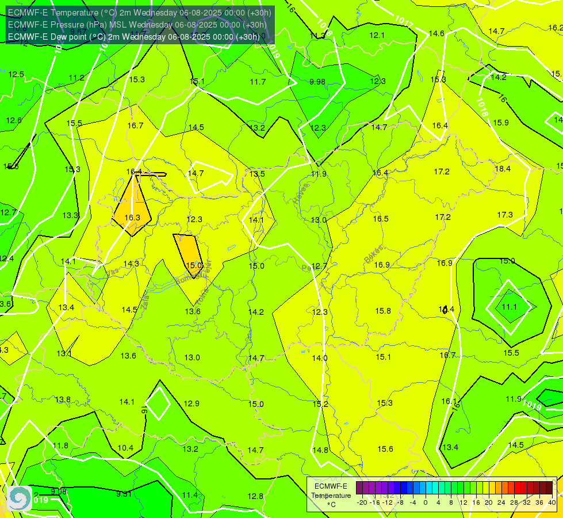Click the 15.2 temperature value
The width and height of the screenshot is (563, 518).
(x=320, y=405)
